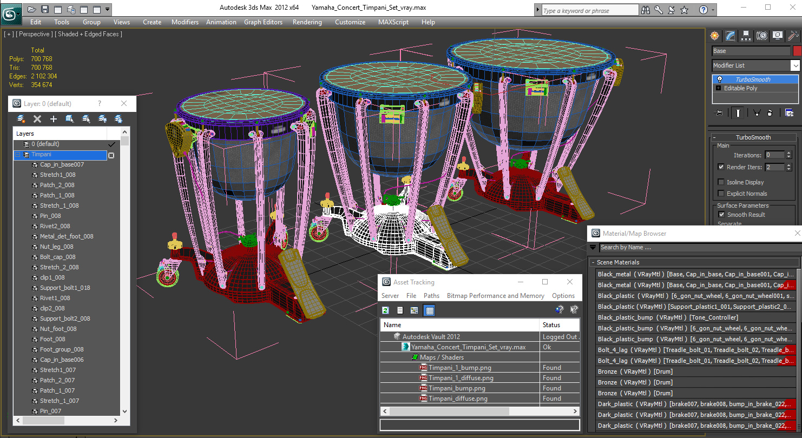Collapse the Timpani layer tree
Viewport: 802px width, 438px height.
(18, 155)
